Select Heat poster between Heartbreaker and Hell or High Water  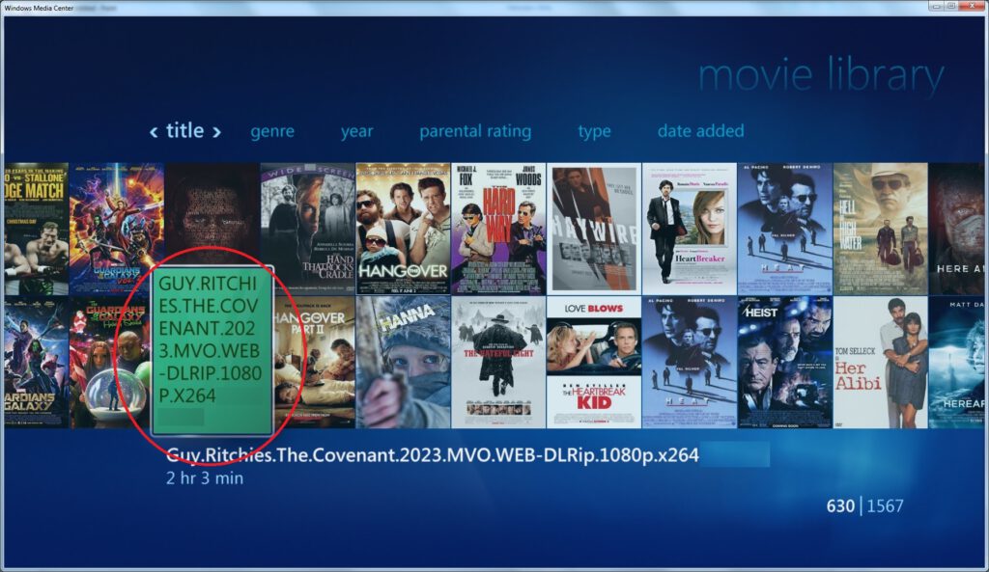coord(784,229)
